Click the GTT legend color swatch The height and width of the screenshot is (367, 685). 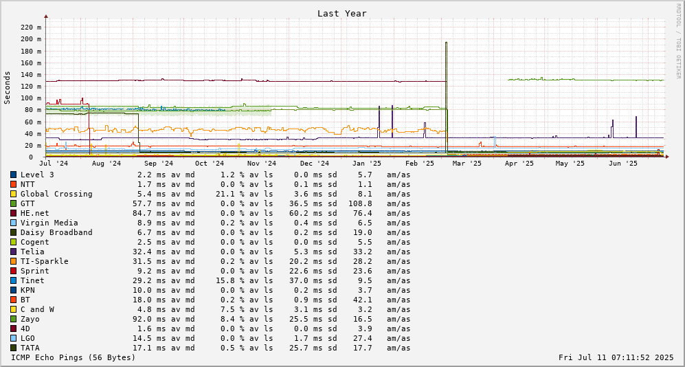(x=14, y=203)
